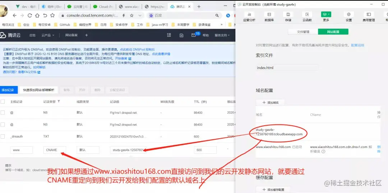Expand 更多 dropdown in cloud dev console

(326, 17)
